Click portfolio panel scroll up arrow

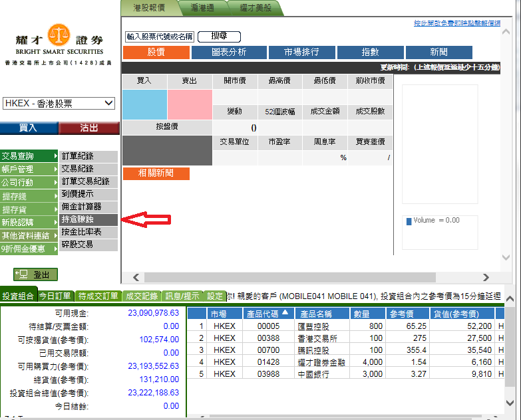(x=510, y=299)
